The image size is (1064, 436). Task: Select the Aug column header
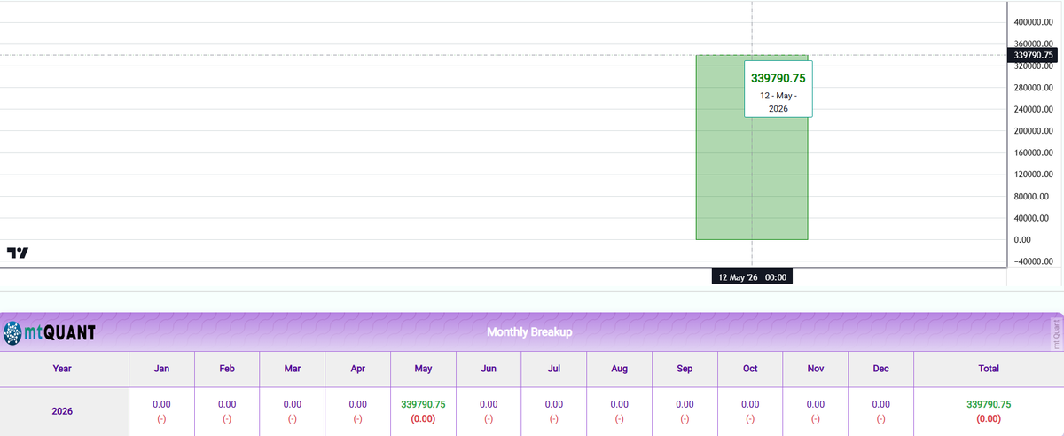pos(620,369)
